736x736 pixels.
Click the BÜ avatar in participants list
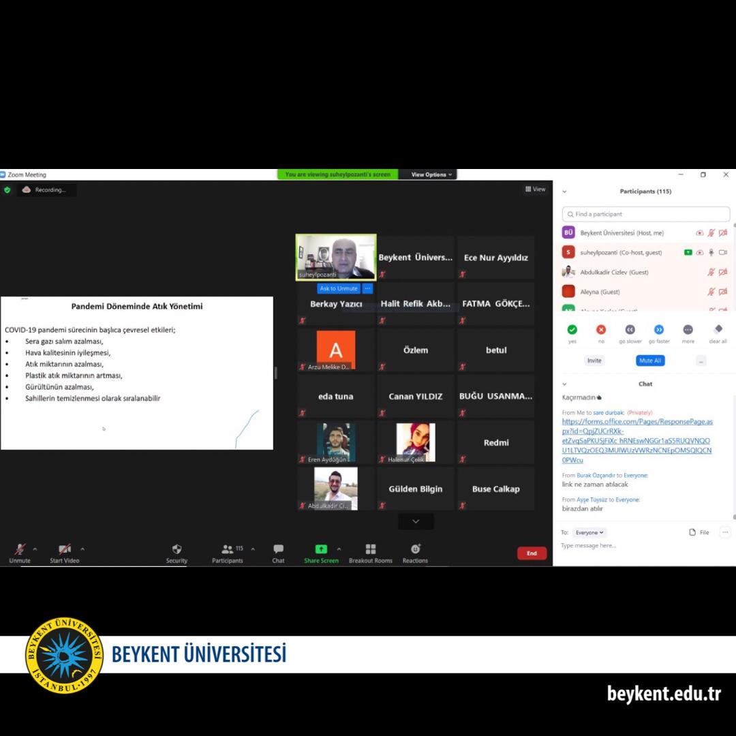(568, 232)
